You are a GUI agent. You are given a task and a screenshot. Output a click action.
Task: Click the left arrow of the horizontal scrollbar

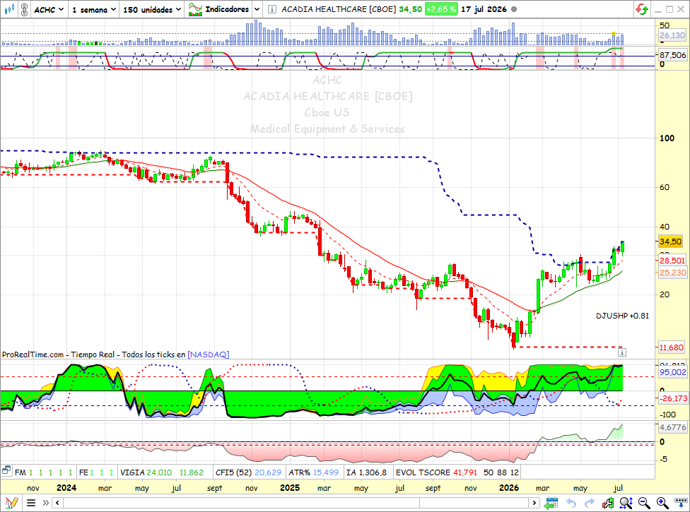pyautogui.click(x=57, y=502)
